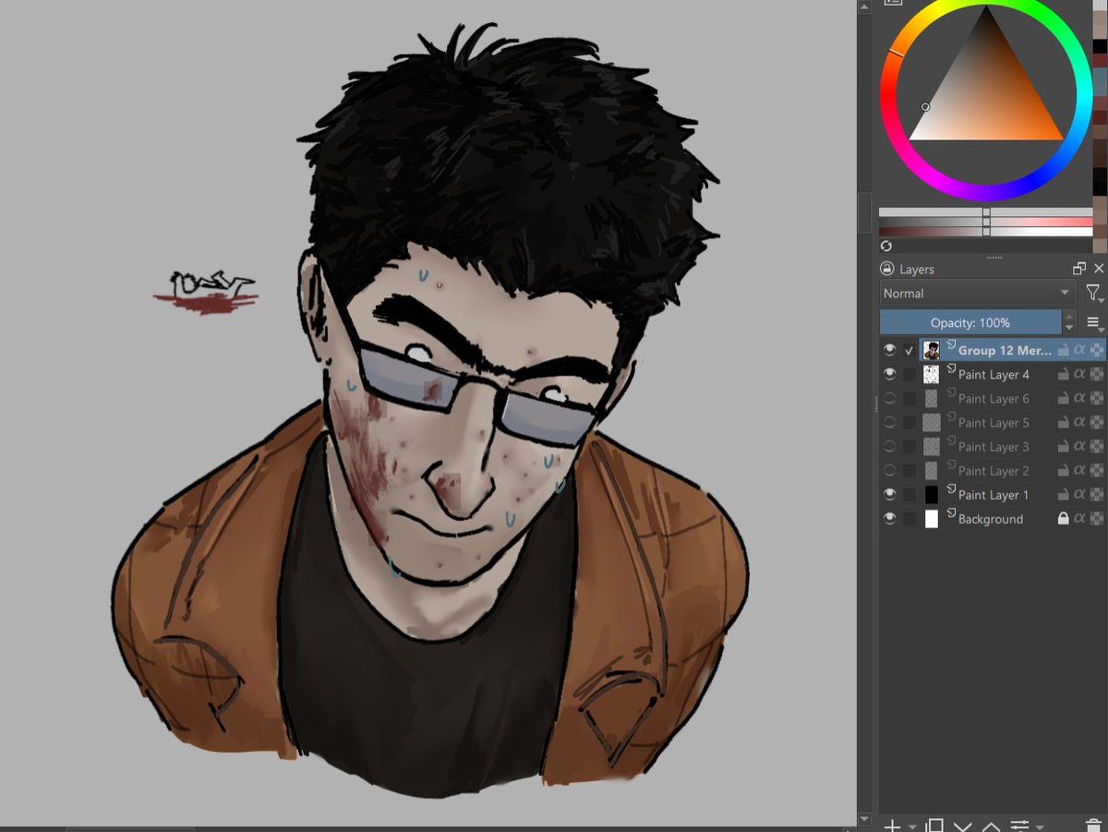Toggle alpha lock on Paint Layer 3
Screen dimensions: 1108x832
coord(1096,446)
